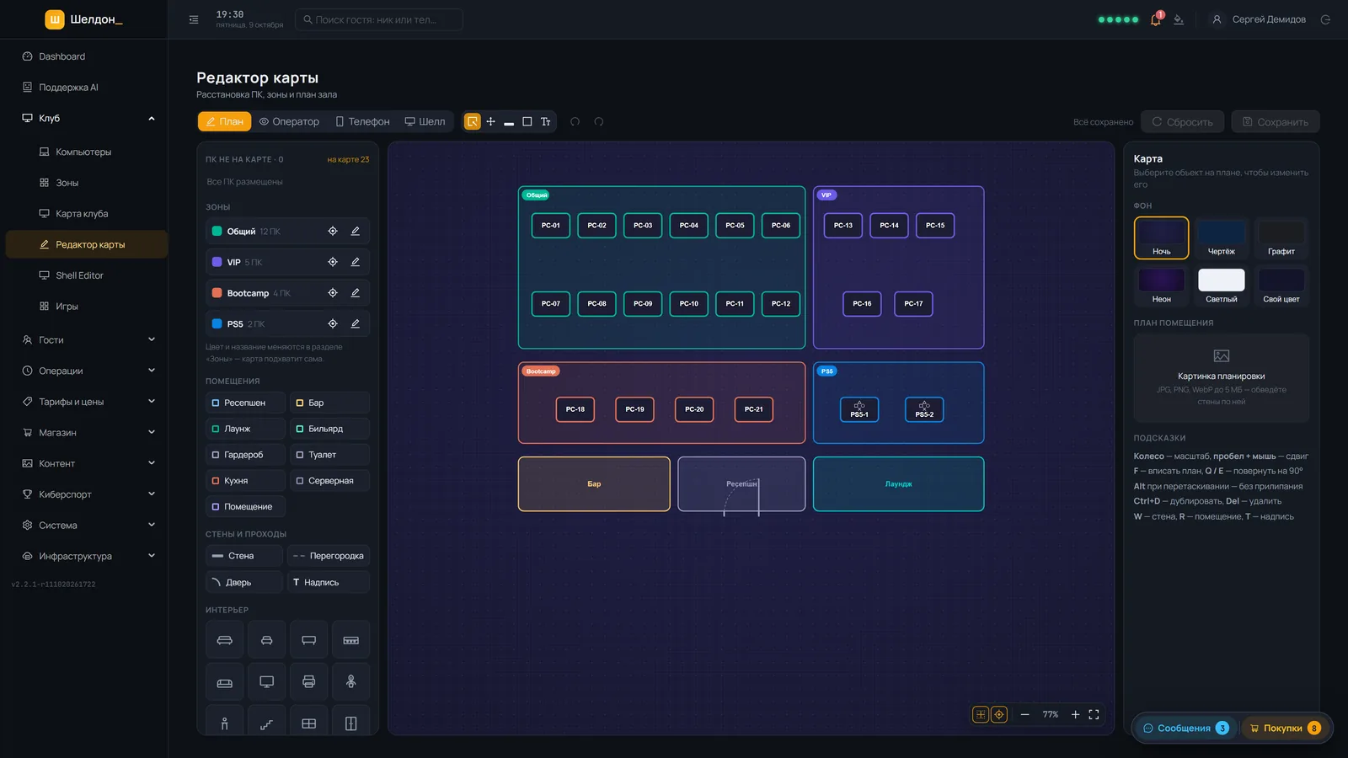The height and width of the screenshot is (758, 1348).
Task: Edit the PS5 zone
Action: click(x=356, y=323)
